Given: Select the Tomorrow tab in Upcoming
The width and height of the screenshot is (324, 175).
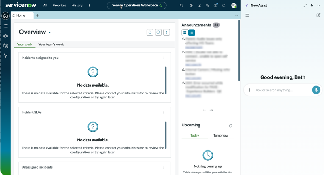Looking at the screenshot, I should coord(221,136).
